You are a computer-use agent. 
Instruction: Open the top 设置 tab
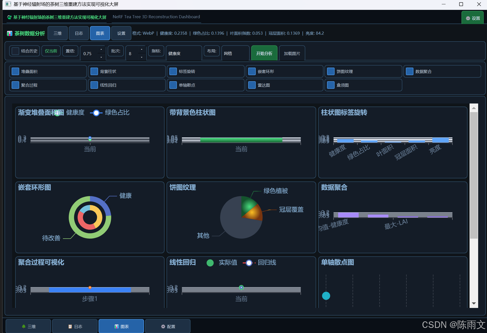click(121, 33)
